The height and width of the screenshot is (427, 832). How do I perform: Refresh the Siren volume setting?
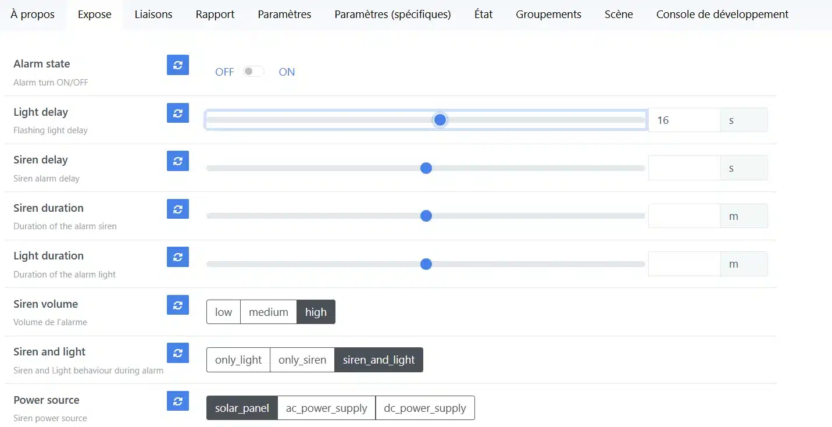pos(178,305)
